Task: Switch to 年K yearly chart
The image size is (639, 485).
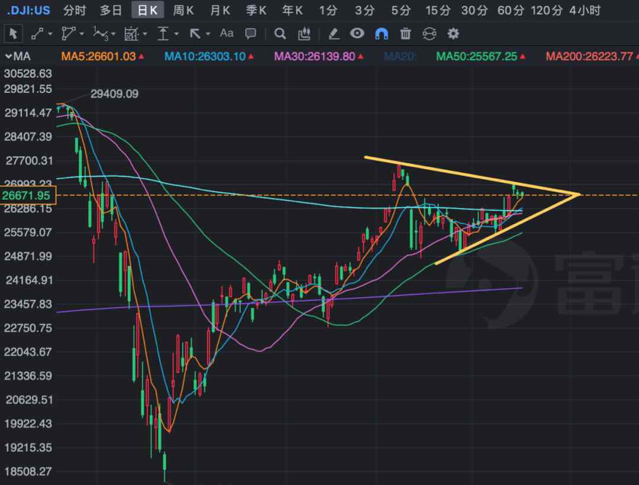Action: [293, 10]
